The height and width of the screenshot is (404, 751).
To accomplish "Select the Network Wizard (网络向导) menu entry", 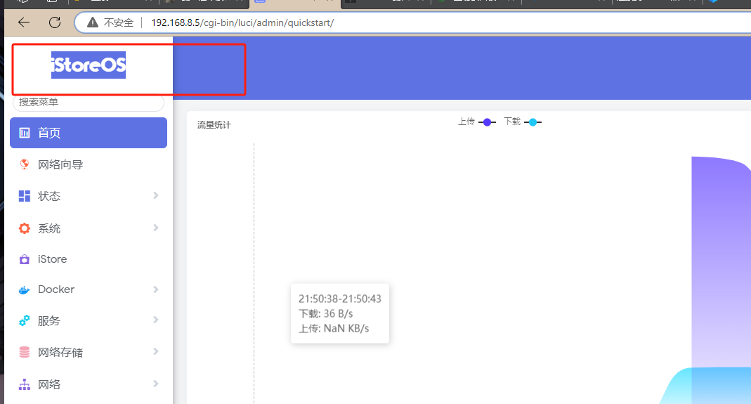I will pyautogui.click(x=60, y=164).
